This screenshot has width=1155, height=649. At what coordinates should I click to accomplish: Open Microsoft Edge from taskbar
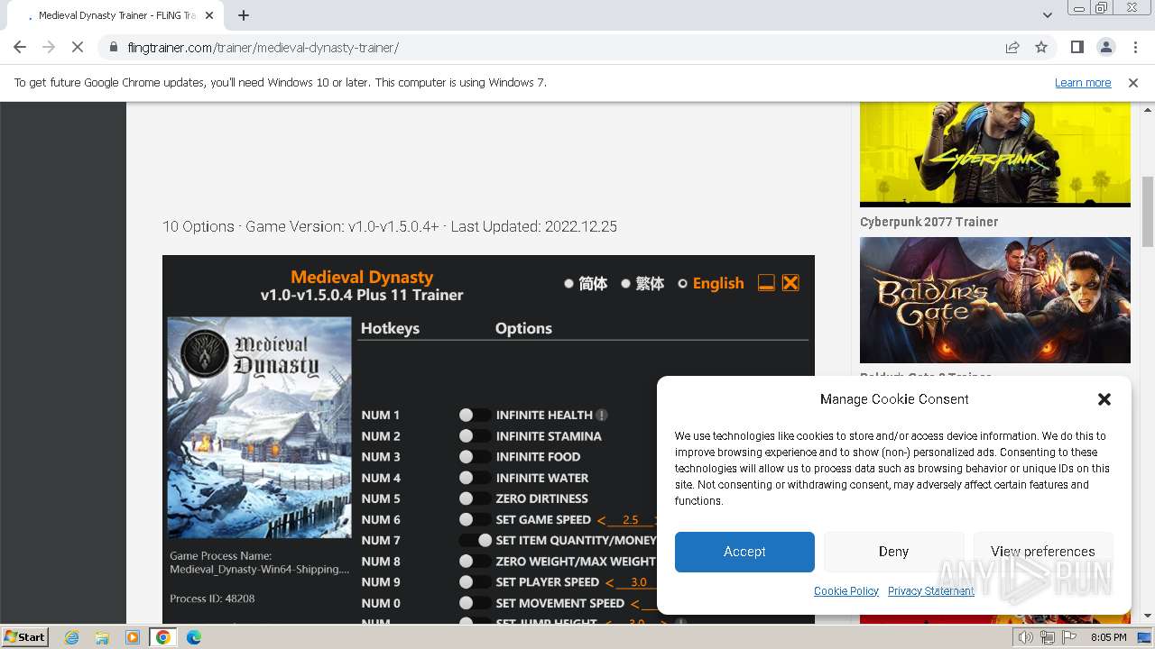[x=194, y=637]
